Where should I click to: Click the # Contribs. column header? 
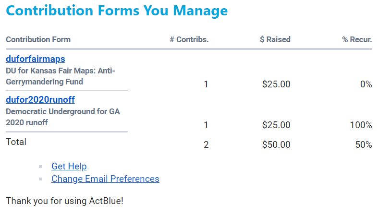[x=189, y=39]
